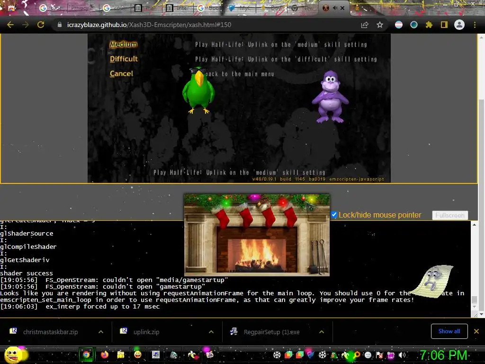485x364 pixels.
Task: Click the purple BonziBuddy gorilla
Action: pyautogui.click(x=330, y=97)
